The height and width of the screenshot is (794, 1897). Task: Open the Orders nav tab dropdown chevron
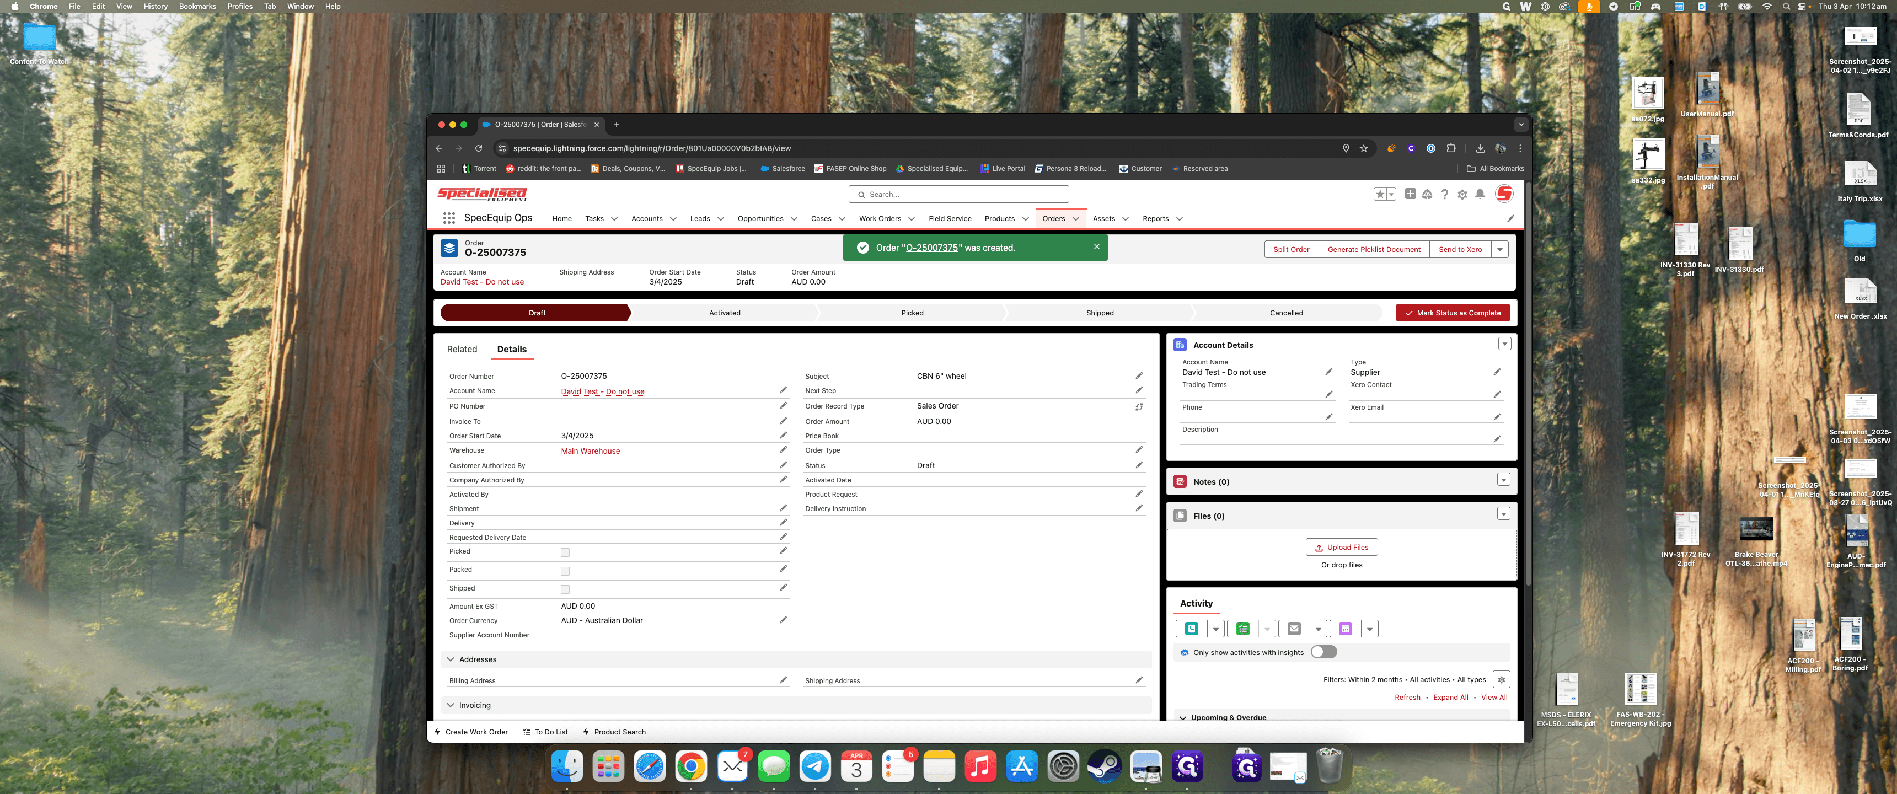click(1075, 219)
